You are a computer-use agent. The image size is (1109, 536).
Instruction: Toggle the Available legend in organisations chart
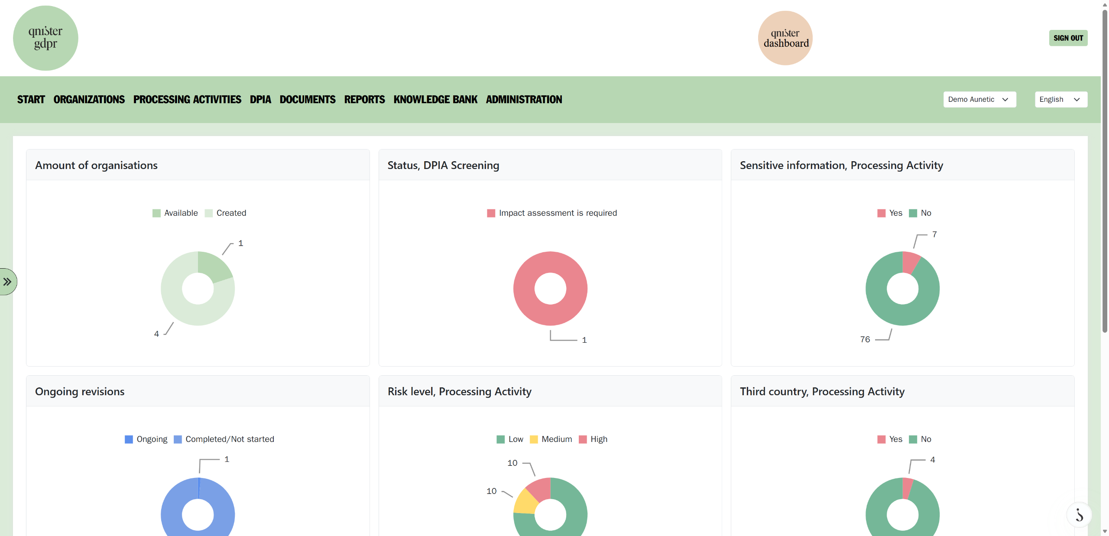175,213
